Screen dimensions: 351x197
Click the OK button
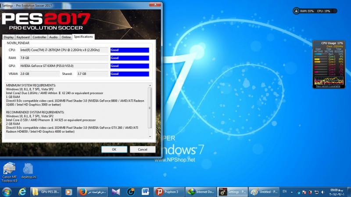pos(114,149)
